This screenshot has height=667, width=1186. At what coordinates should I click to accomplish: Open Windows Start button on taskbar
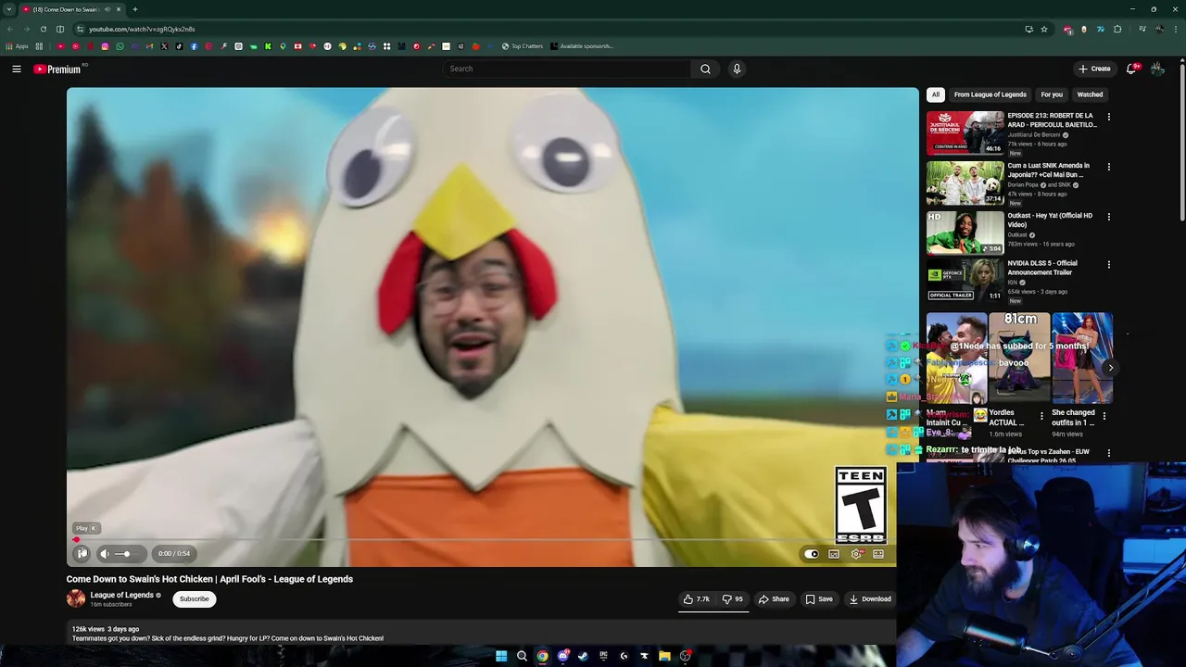click(501, 656)
